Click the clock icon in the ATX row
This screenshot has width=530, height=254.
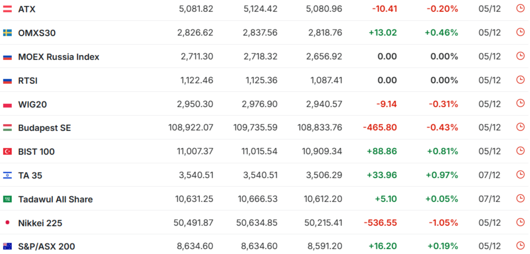tap(520, 9)
